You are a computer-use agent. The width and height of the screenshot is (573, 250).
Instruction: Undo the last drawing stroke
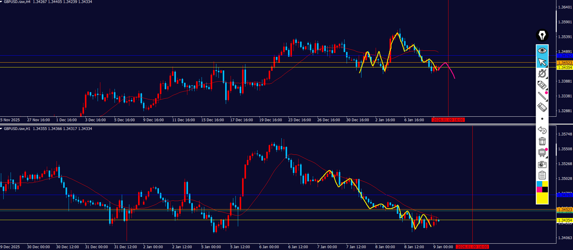(x=542, y=130)
